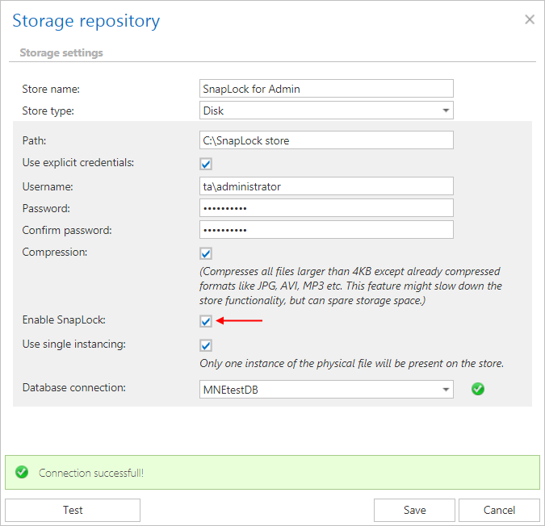
Task: Click the Connection successful message bar
Action: pyautogui.click(x=272, y=473)
